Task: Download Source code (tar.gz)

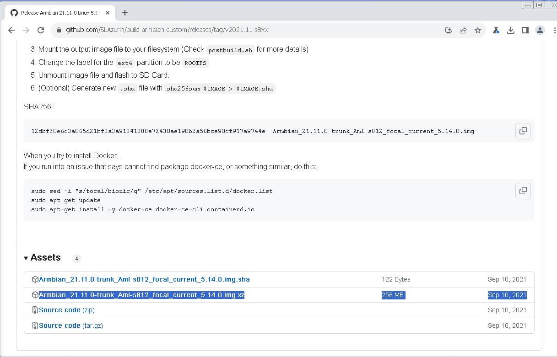Action: click(71, 325)
